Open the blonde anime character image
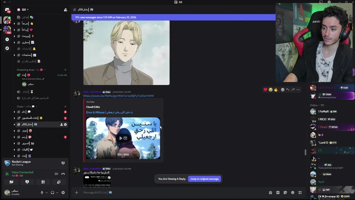This screenshot has height=200, width=355. (x=126, y=52)
